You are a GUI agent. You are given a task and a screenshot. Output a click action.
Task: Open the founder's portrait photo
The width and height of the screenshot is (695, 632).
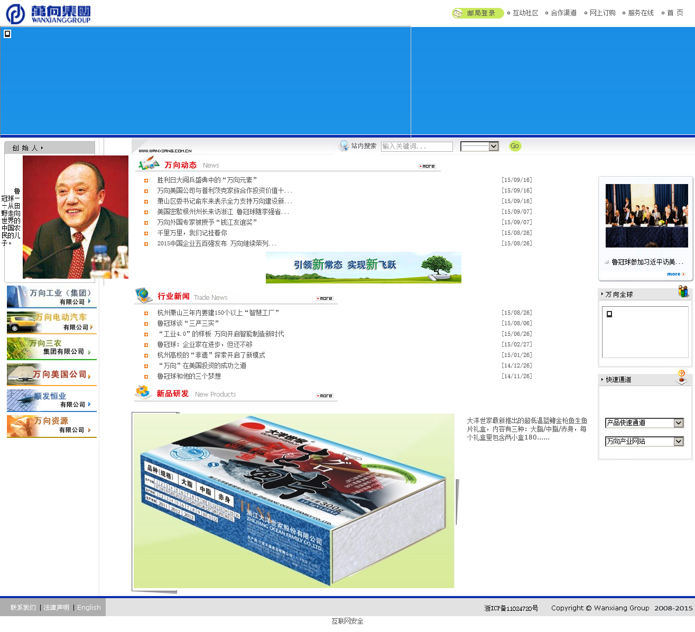(76, 217)
